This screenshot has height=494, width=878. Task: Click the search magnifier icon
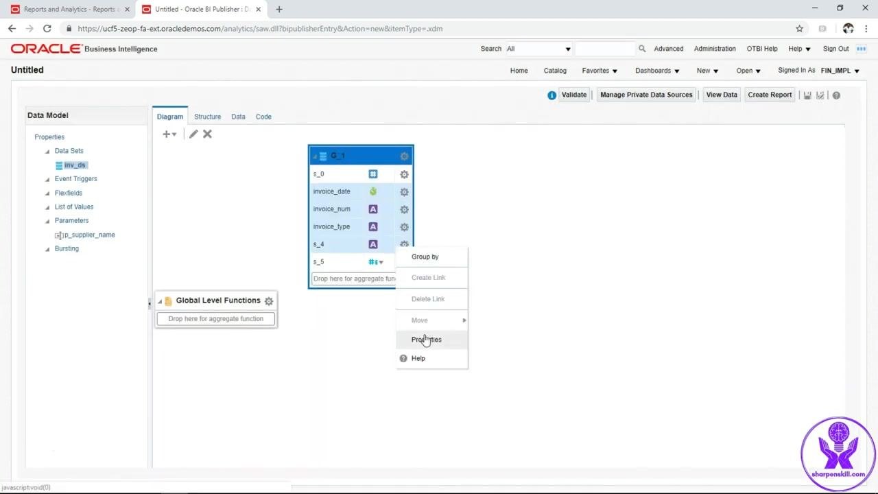click(x=642, y=49)
